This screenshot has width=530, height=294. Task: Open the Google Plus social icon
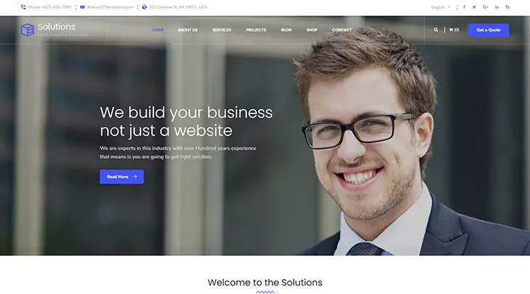pos(486,7)
